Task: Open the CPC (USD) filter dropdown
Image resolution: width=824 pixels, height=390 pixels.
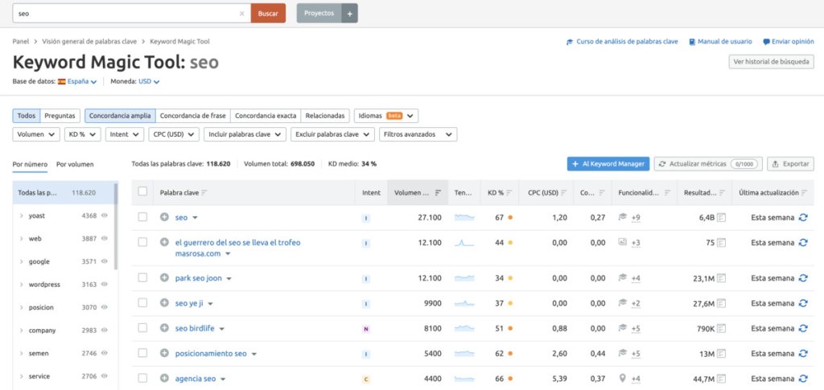Action: click(x=174, y=134)
